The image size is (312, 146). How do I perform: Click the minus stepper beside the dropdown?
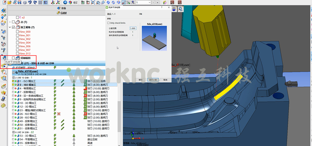(x=153, y=3)
